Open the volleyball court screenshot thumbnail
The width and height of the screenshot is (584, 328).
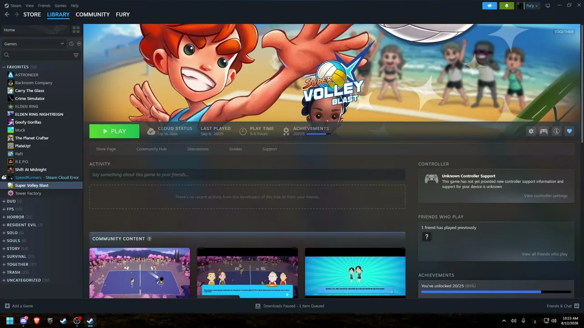(140, 273)
